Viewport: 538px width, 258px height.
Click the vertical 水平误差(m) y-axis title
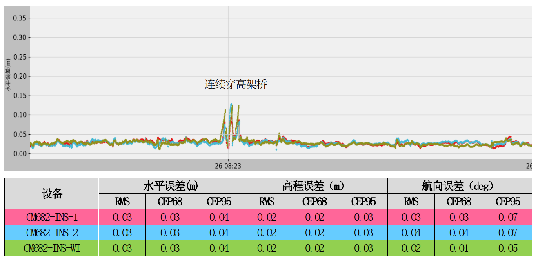(x=8, y=76)
